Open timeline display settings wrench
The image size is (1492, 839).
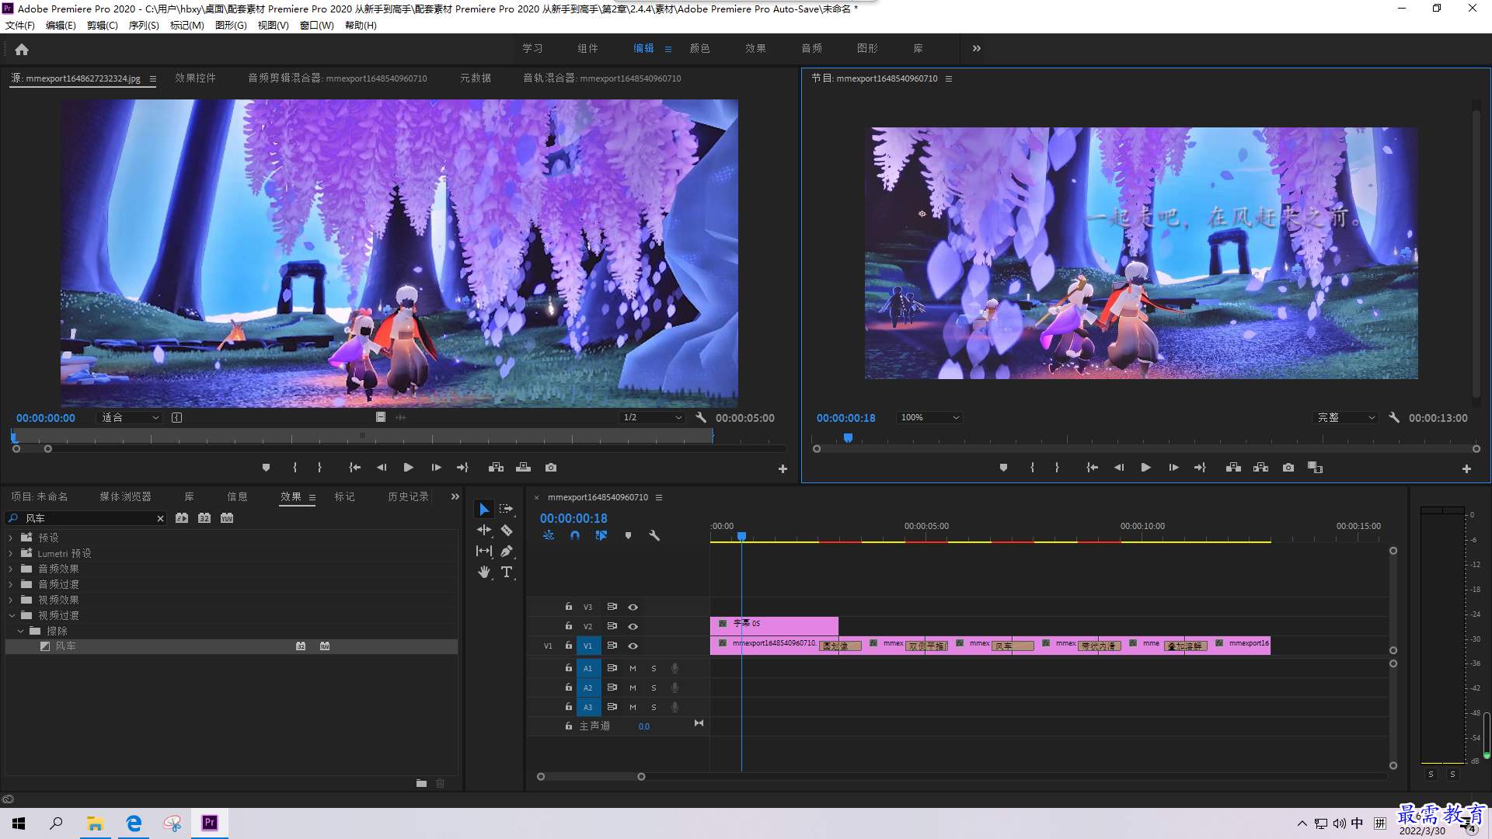pos(654,535)
